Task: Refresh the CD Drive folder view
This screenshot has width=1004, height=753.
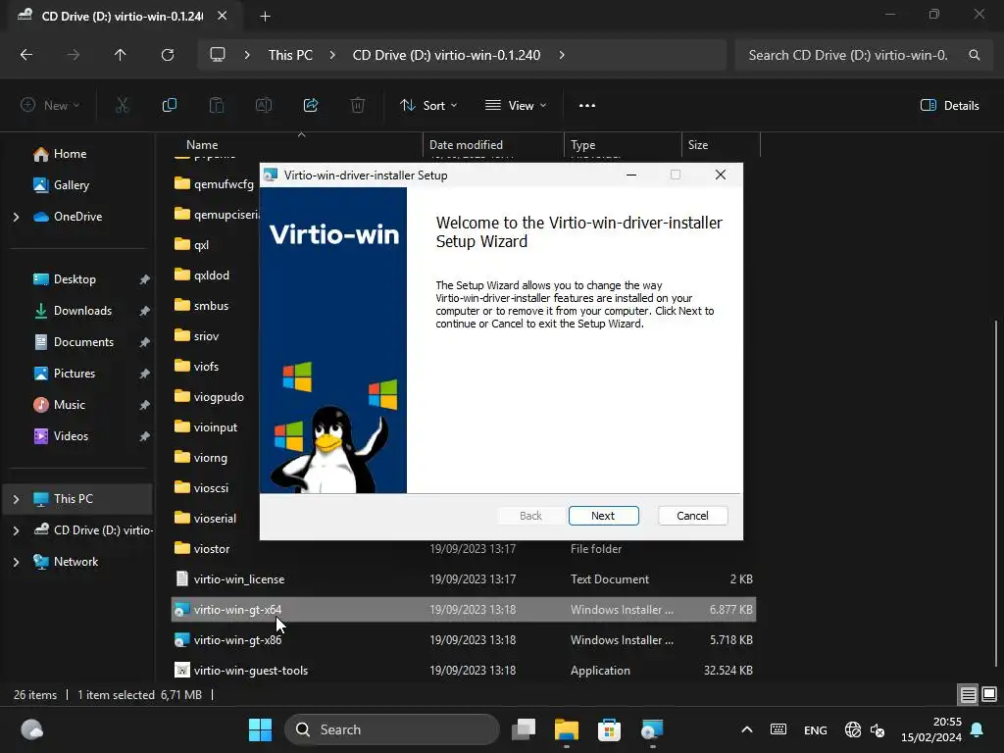Action: 168,55
